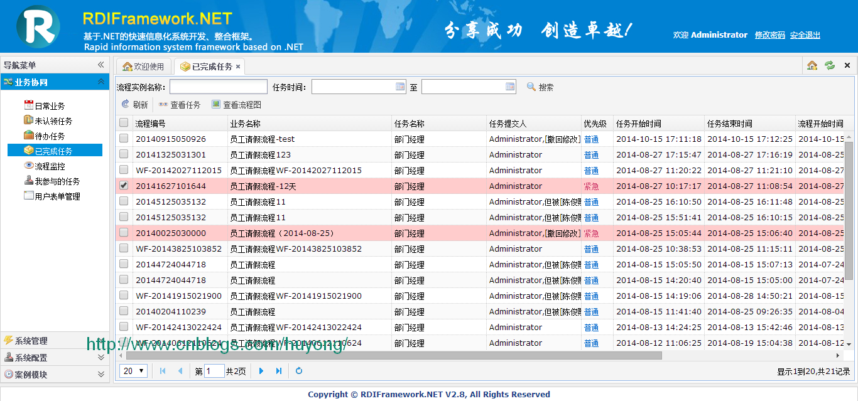This screenshot has width=858, height=401.
Task: Check the row 20140204110239 checkbox
Action: [124, 311]
